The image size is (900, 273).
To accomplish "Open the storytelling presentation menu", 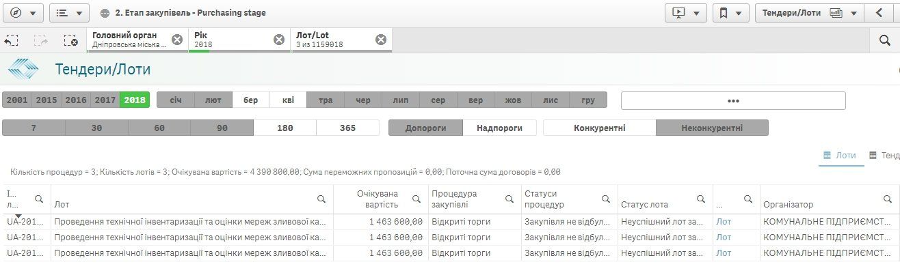I will (x=686, y=12).
